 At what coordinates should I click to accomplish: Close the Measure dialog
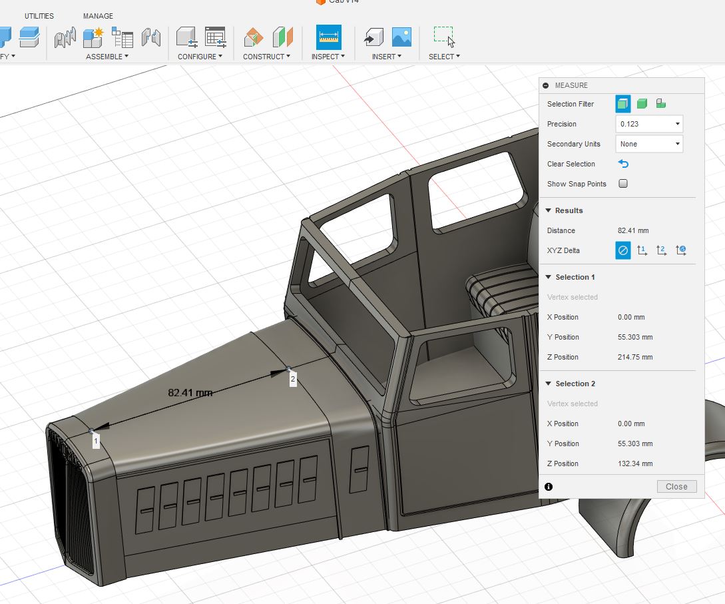pos(676,487)
